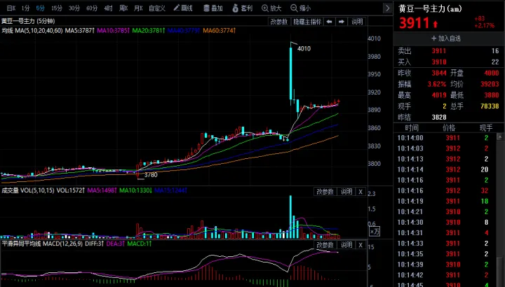
Task: Open 改参数 for the MACD indicator
Action: click(325, 244)
